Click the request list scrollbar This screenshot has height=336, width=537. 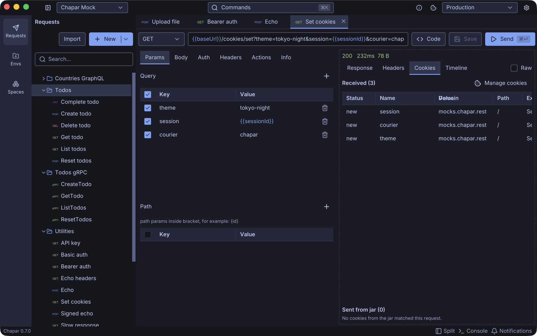click(x=134, y=167)
